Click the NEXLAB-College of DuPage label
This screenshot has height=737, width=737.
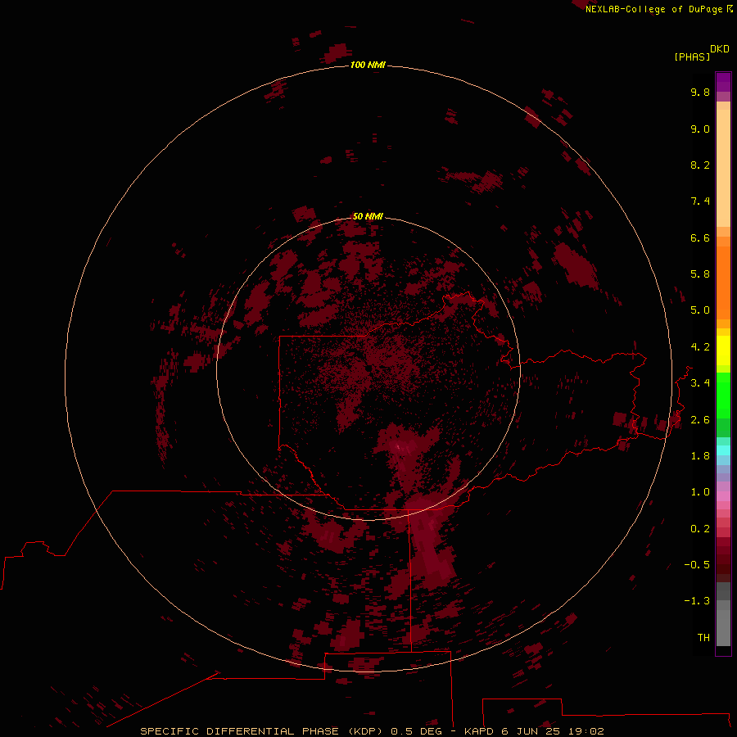click(654, 9)
